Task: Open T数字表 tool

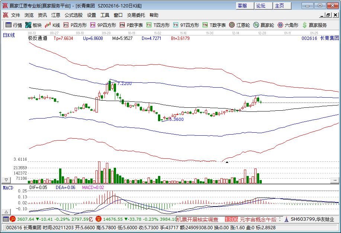Action: (214, 25)
